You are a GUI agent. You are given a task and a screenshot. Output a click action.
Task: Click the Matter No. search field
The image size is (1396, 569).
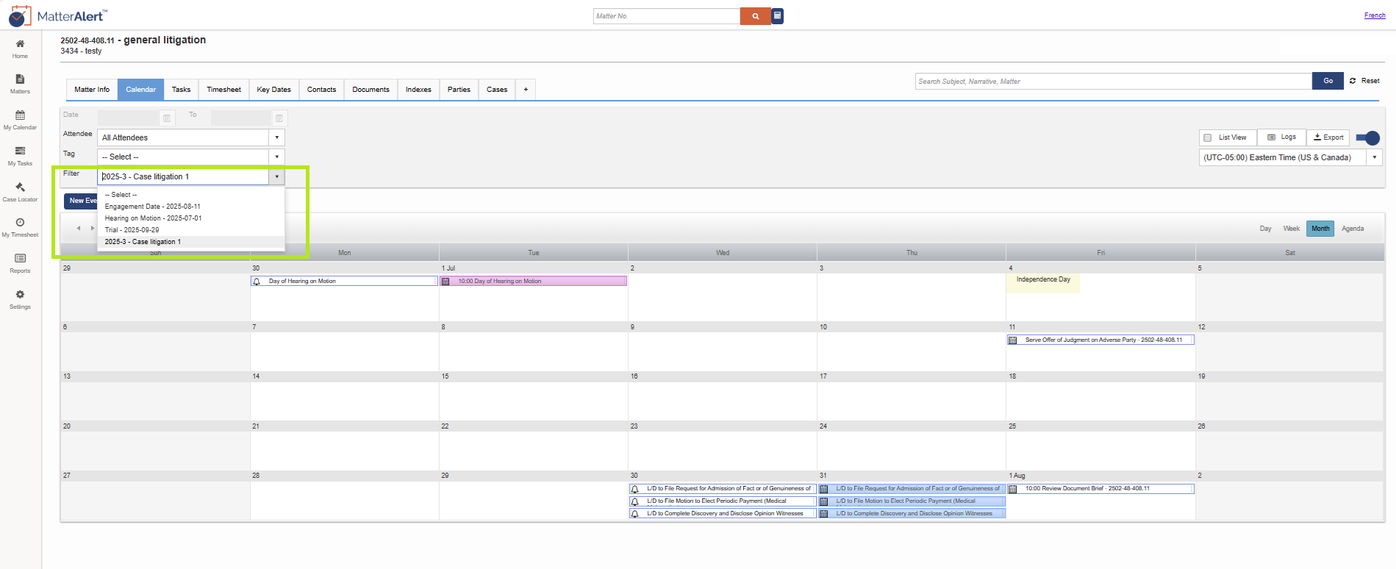(667, 16)
